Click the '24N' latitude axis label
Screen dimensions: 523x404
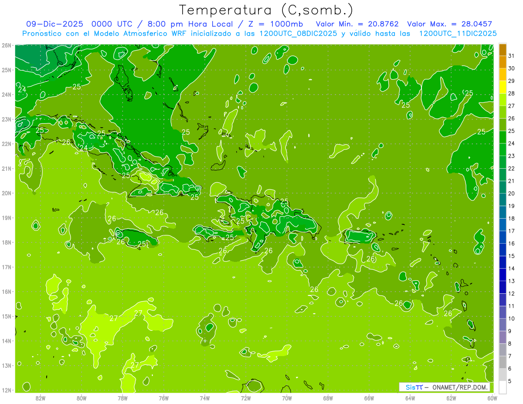[6, 95]
